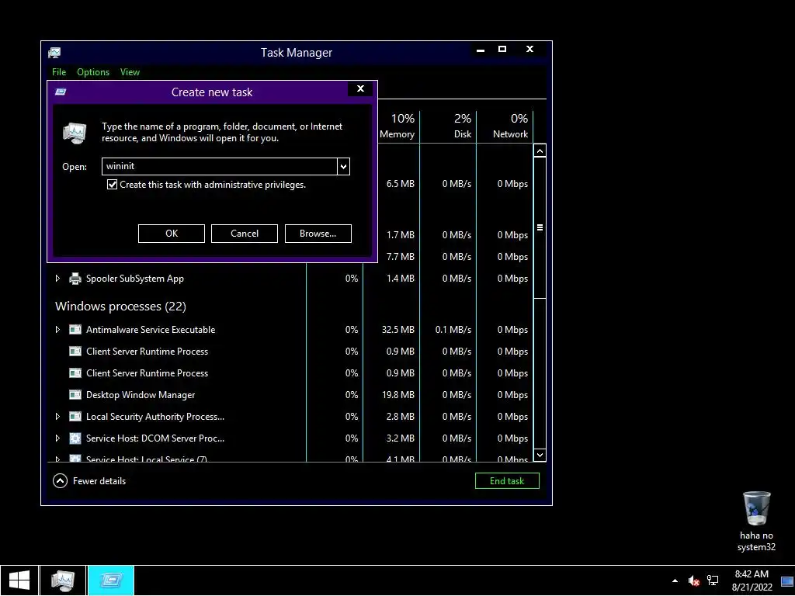The height and width of the screenshot is (596, 795).
Task: Sort by the Memory column header
Action: point(397,126)
